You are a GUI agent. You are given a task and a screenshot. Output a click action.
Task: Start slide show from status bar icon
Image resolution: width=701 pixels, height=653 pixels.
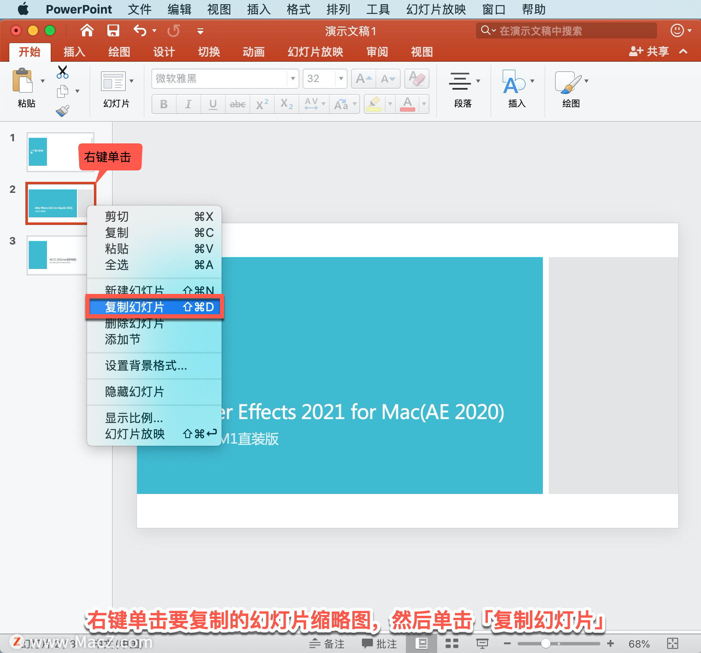pos(482,644)
